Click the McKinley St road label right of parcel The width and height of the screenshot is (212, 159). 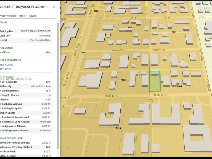click(x=161, y=95)
